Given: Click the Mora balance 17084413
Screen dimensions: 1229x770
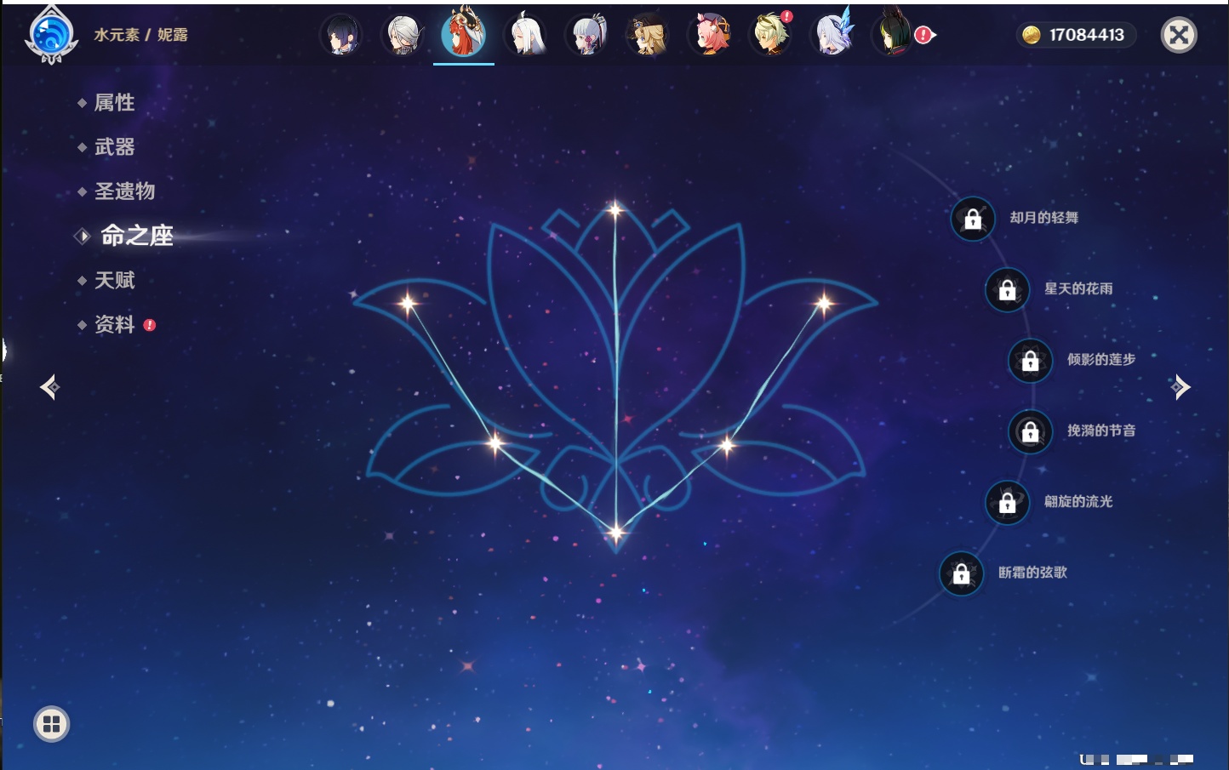Looking at the screenshot, I should click(1087, 35).
